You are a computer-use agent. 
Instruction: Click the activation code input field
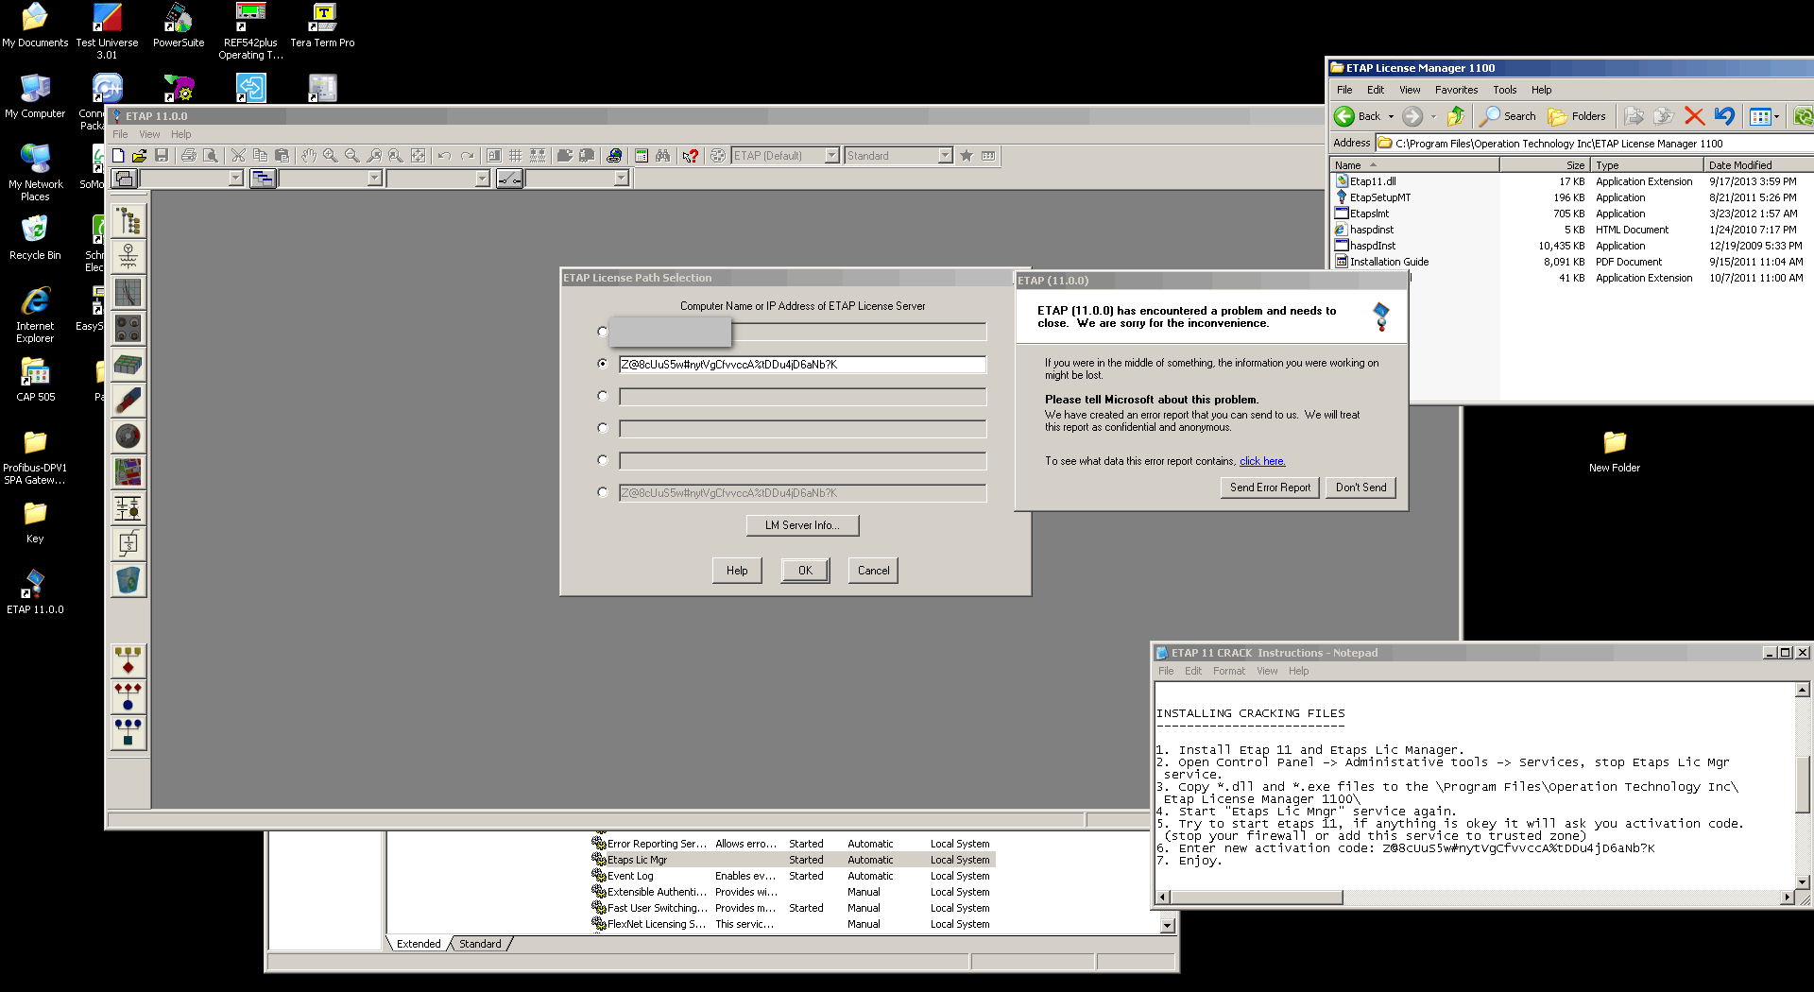coord(802,365)
